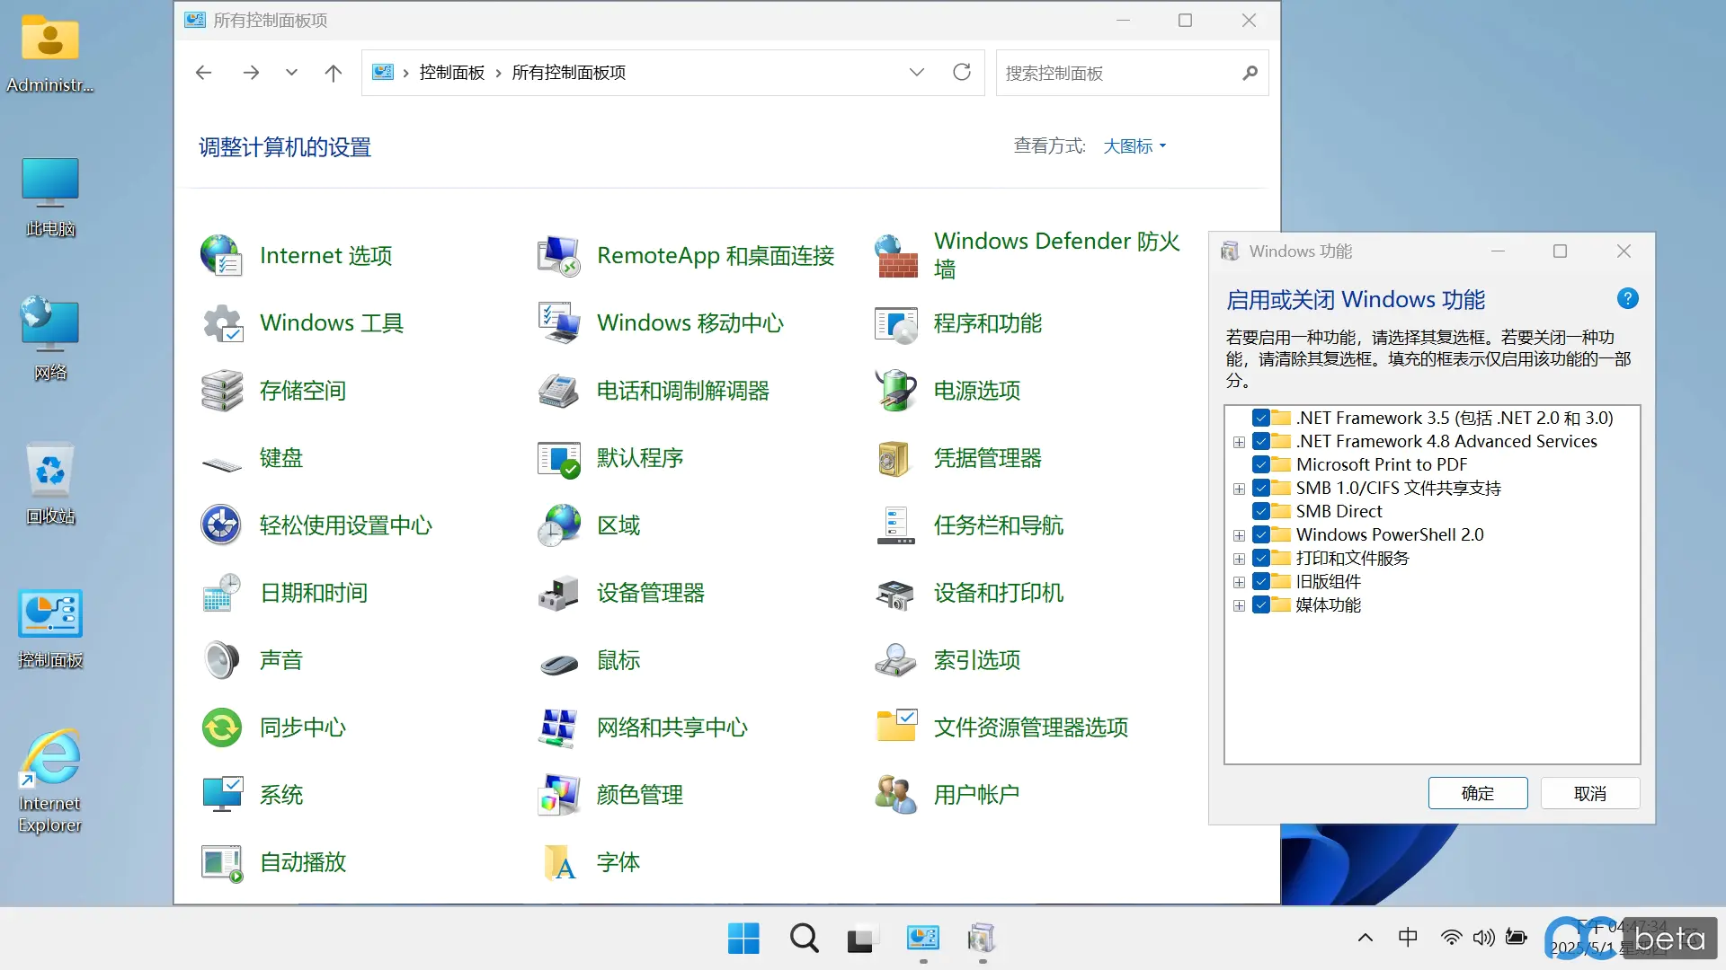Open 用户帐户 link
Viewport: 1726px width, 970px height.
pyautogui.click(x=976, y=795)
